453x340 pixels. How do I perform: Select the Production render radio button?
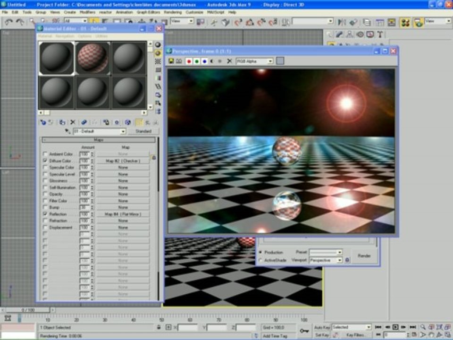point(260,252)
